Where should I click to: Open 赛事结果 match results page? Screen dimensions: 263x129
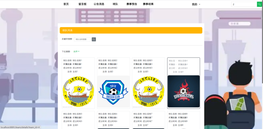point(148,4)
